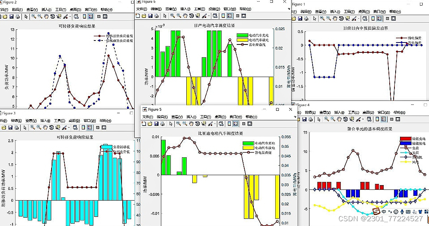Select Zoom Out tool in Figure 5
Viewport: 429px width, 226px height.
pyautogui.click(x=185, y=124)
